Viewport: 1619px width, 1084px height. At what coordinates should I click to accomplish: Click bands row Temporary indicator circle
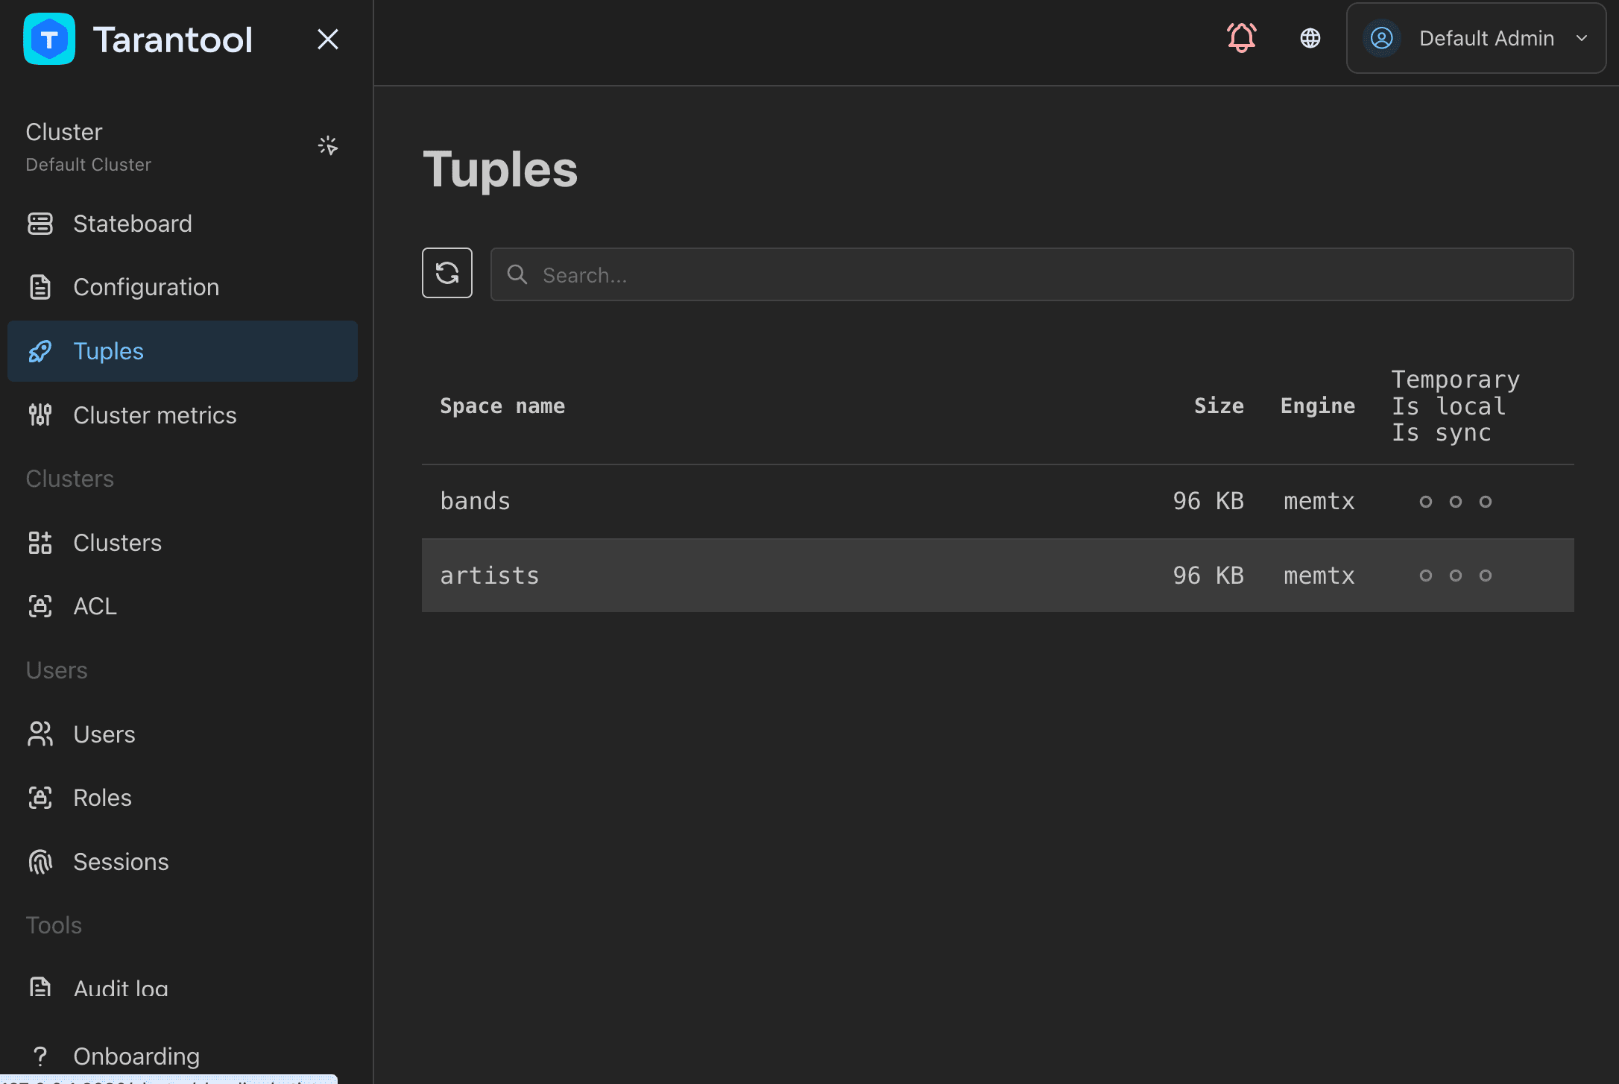[x=1426, y=502]
